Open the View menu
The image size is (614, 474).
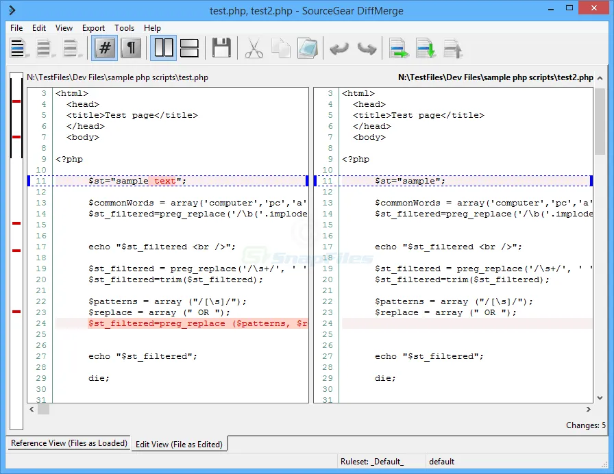click(x=64, y=28)
